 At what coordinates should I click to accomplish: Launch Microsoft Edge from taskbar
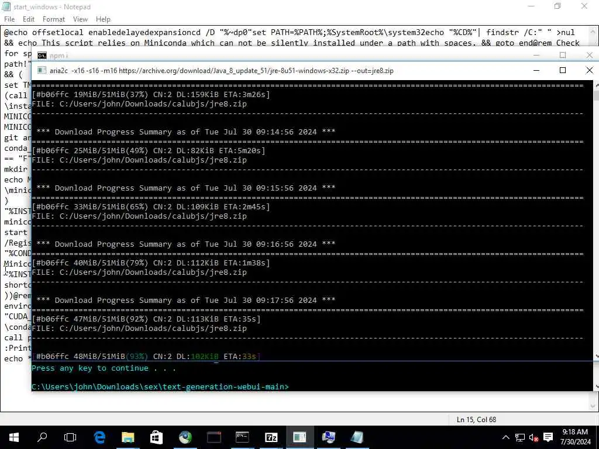[x=99, y=437]
